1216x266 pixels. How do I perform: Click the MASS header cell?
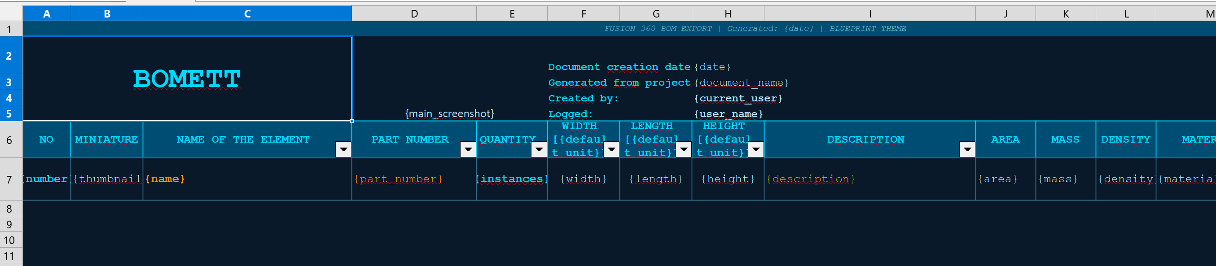pyautogui.click(x=1065, y=140)
